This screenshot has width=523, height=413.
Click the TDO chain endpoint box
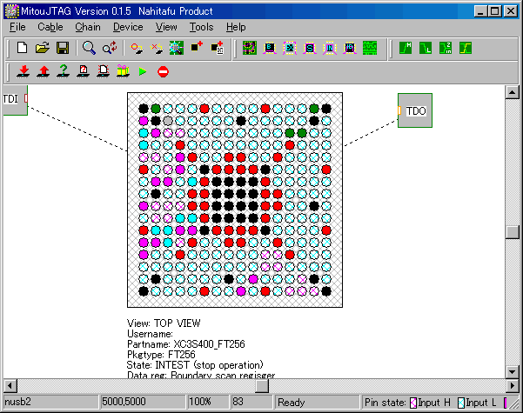pos(414,110)
